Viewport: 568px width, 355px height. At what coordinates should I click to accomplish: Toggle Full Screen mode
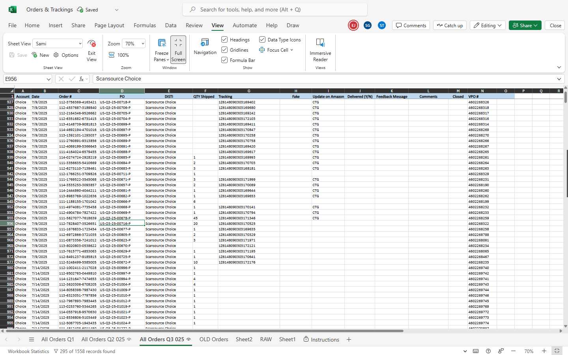pyautogui.click(x=178, y=50)
